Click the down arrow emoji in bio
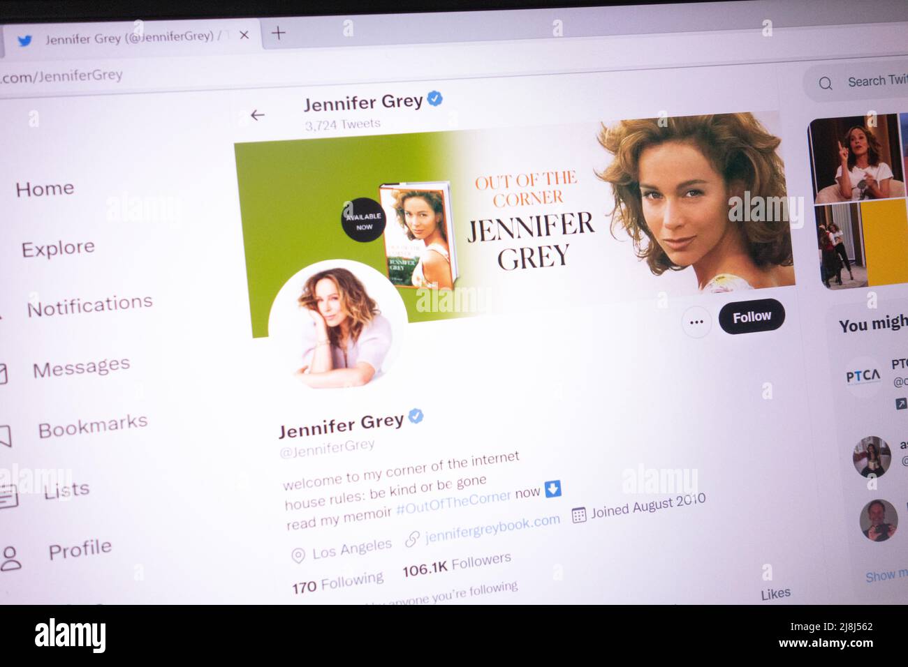 click(x=552, y=488)
